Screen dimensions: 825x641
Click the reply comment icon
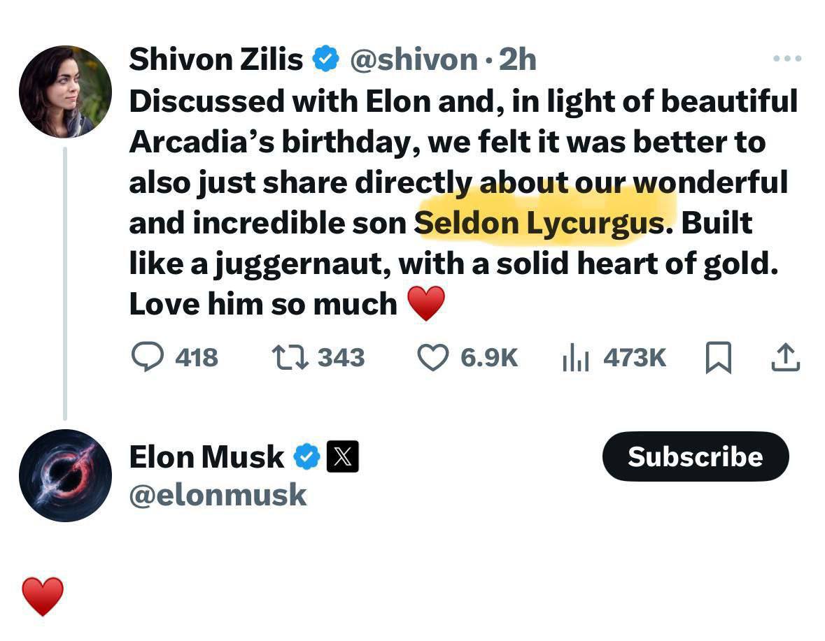point(146,358)
